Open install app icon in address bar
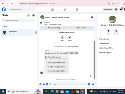The image size is (125, 94). (109, 3)
